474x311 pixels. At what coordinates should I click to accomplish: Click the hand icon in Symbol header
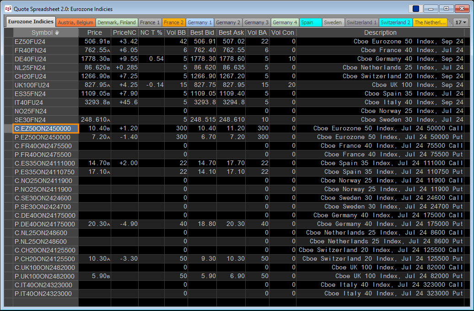point(57,33)
